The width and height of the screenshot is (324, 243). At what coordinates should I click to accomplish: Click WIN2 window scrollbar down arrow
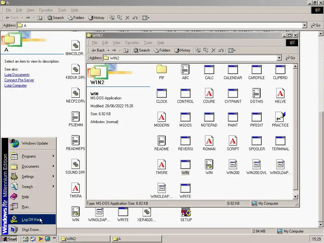pos(295,196)
